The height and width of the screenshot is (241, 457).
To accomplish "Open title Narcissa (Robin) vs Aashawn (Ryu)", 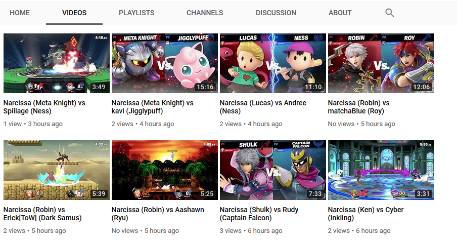I will (158, 214).
